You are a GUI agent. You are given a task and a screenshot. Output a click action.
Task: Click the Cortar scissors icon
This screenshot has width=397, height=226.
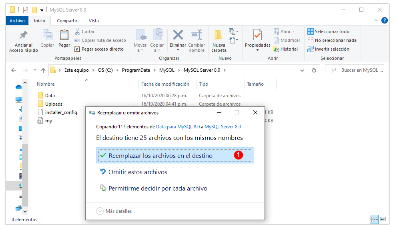click(77, 31)
